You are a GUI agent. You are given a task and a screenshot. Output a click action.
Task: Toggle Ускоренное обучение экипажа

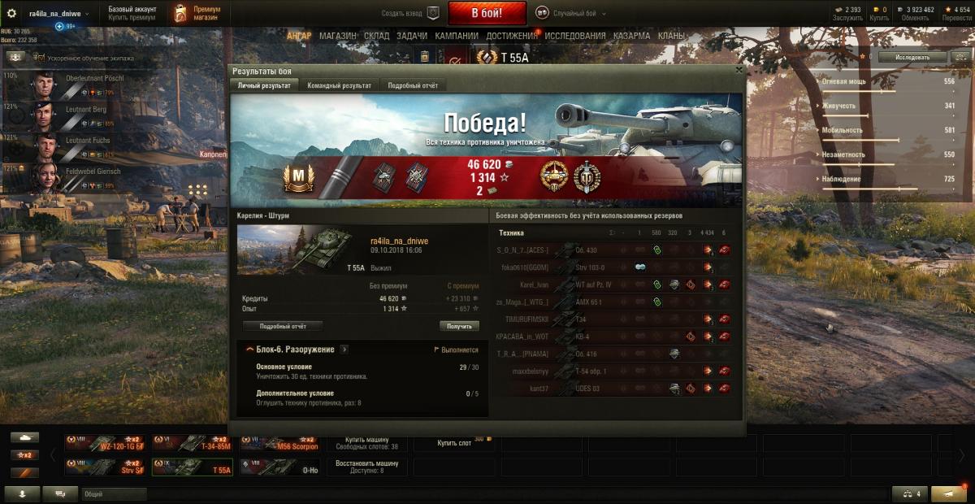17,58
